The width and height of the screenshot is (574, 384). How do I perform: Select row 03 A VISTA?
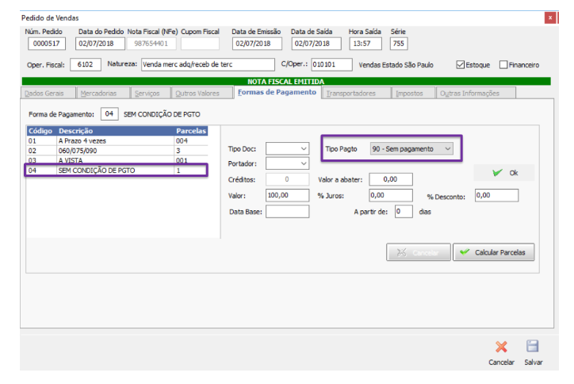pyautogui.click(x=117, y=160)
